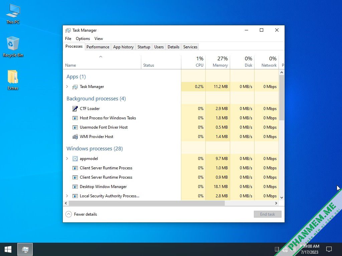Open the View menu

click(99, 39)
